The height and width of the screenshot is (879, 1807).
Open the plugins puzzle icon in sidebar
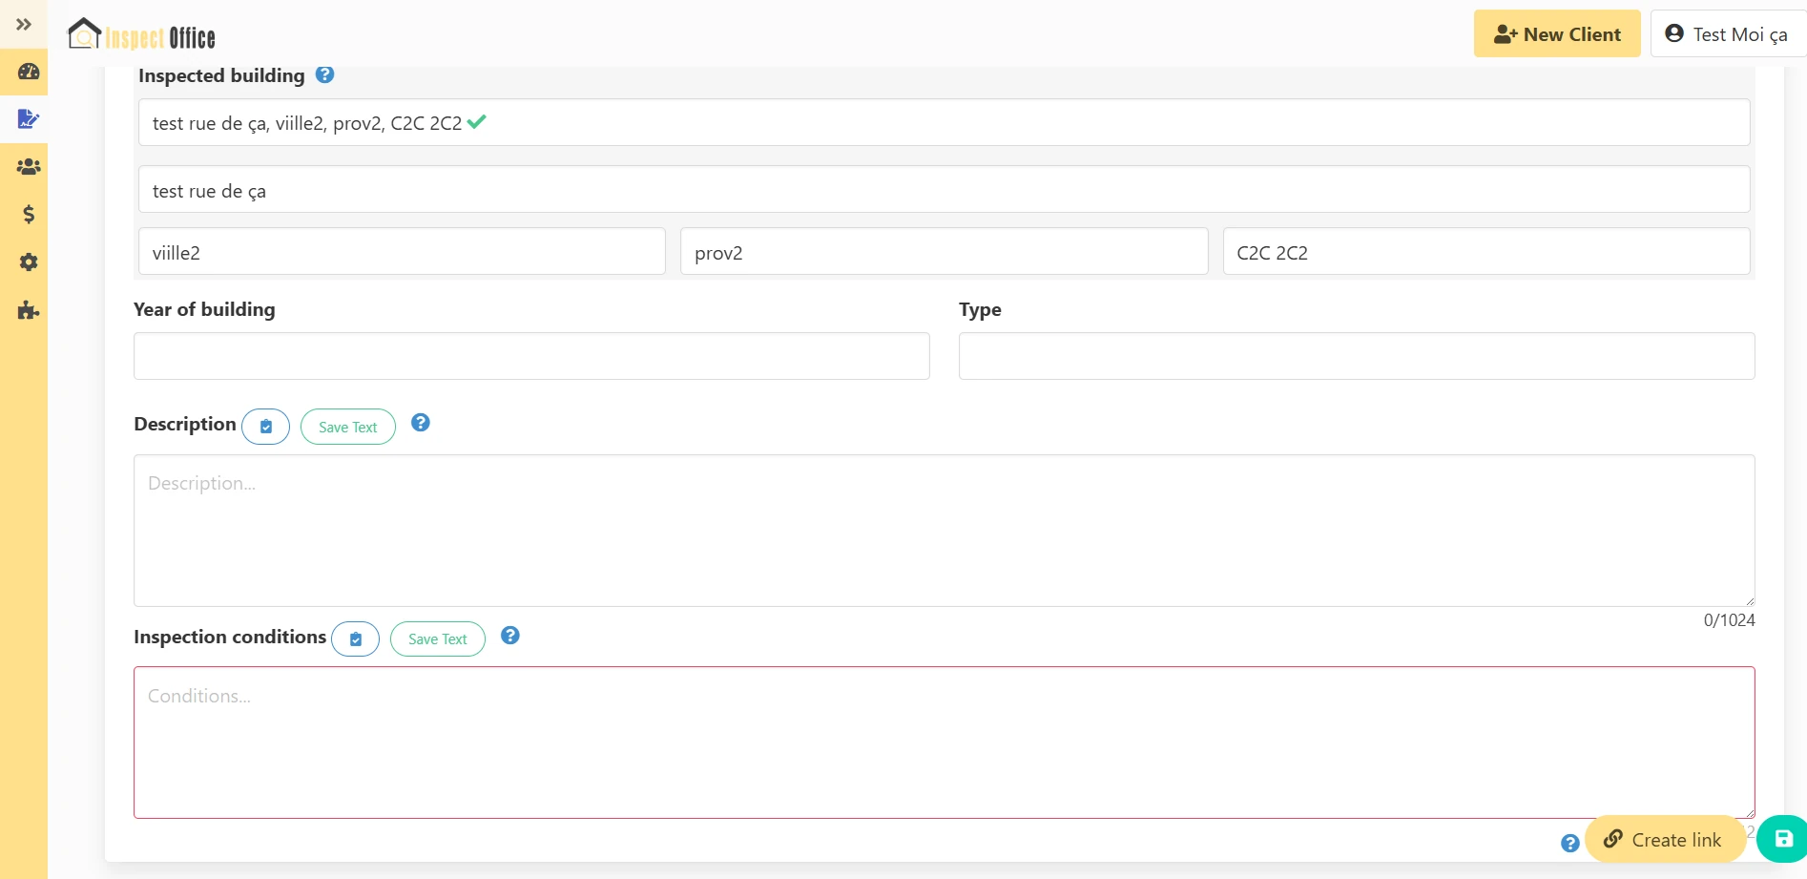click(x=29, y=310)
